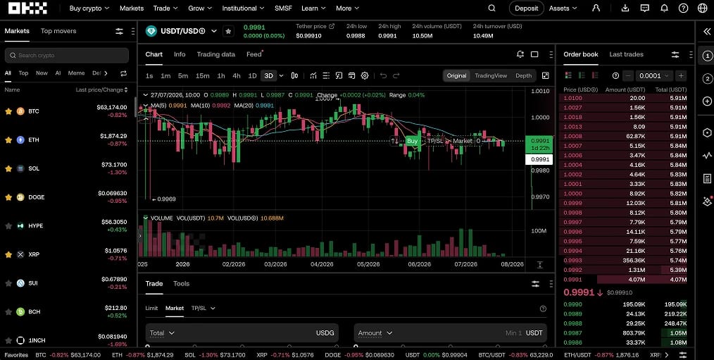The width and height of the screenshot is (714, 360).
Task: Toggle favorite star for ETH row
Action: click(8, 140)
